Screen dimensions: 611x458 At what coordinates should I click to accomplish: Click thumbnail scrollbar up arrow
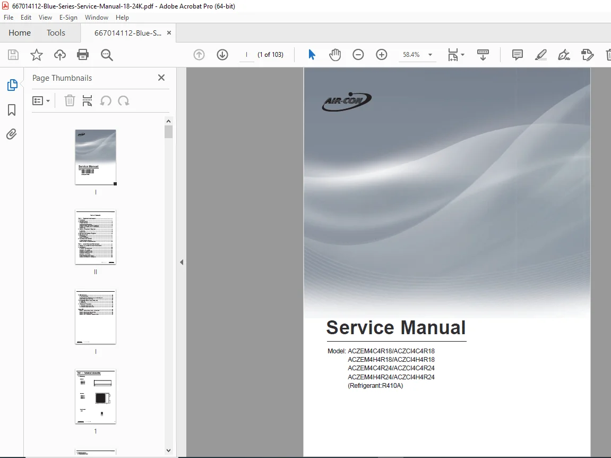coord(168,121)
